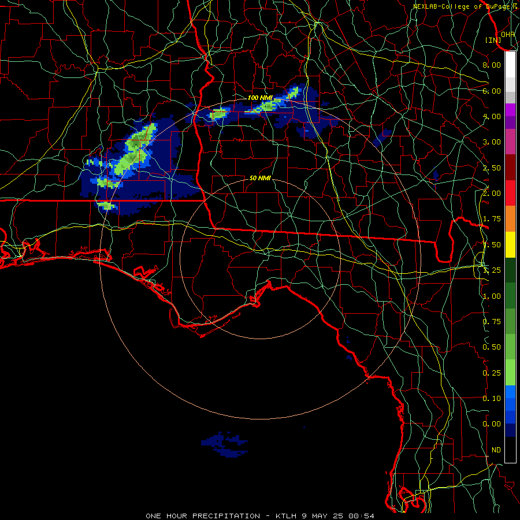Select the dark red 2.50 legend swatch
This screenshot has width=520, height=520.
click(x=510, y=167)
